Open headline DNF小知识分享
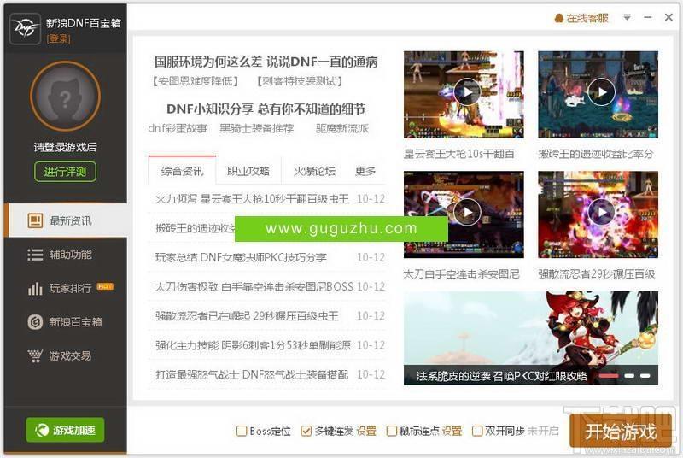 [266, 109]
